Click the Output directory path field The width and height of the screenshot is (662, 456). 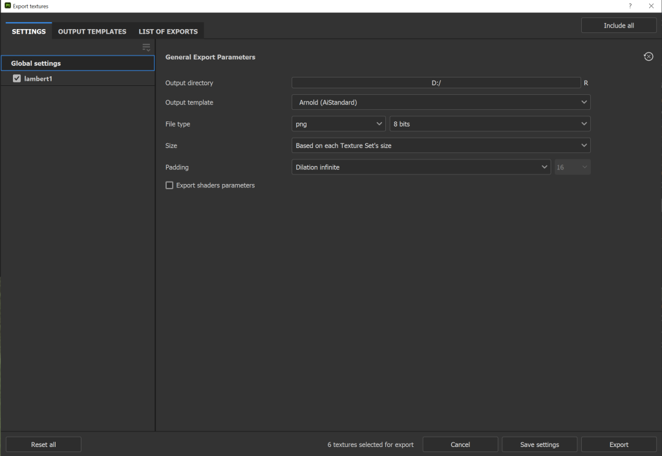tap(436, 83)
